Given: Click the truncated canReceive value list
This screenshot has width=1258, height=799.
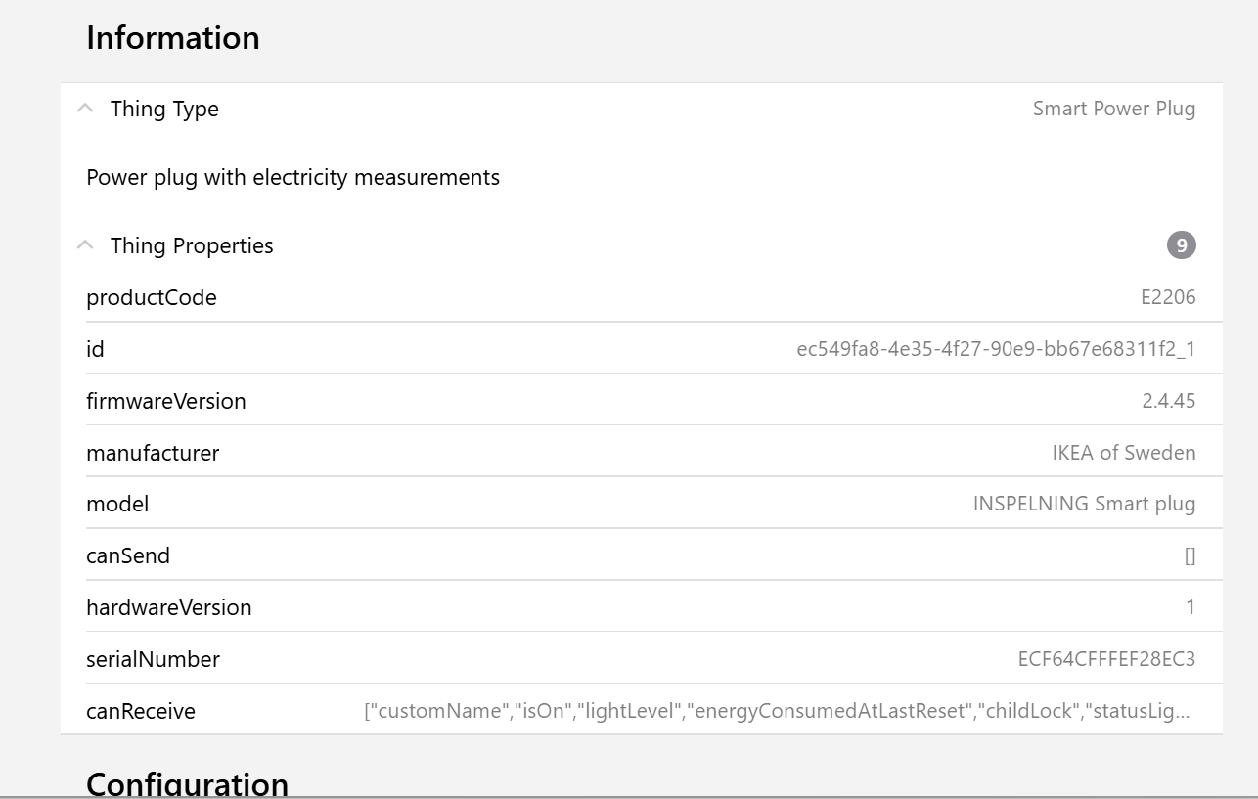Looking at the screenshot, I should click(x=777, y=711).
